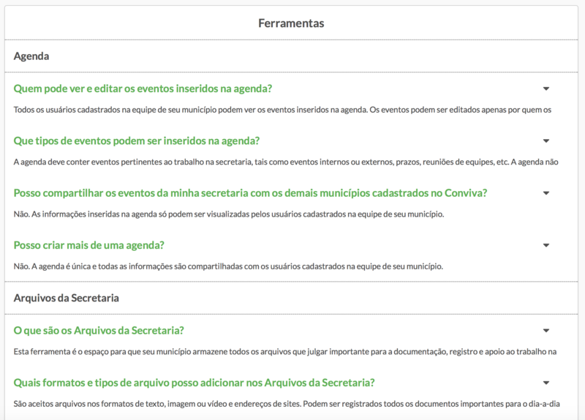
Task: Open arrow beside 'O que são os Arquivos' question
Action: pyautogui.click(x=546, y=331)
